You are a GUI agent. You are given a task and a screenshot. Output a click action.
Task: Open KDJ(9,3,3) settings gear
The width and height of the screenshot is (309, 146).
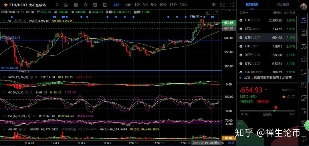(x=26, y=92)
